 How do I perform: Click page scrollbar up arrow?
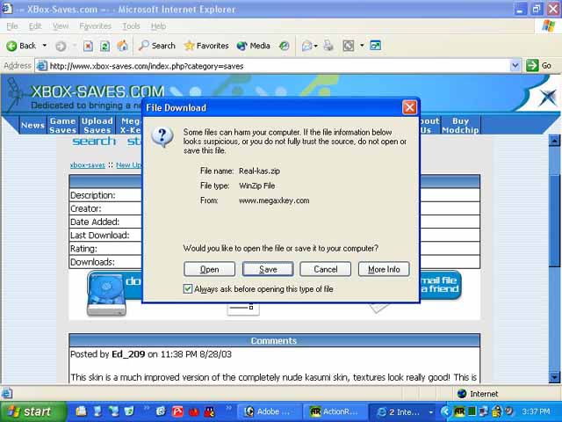554,141
